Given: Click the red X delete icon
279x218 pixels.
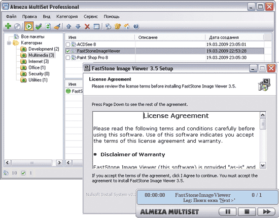Looking at the screenshot, I should tap(87, 27).
